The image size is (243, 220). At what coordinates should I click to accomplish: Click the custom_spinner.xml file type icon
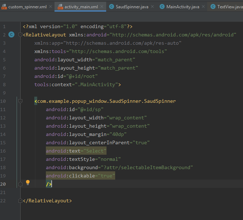(4, 7)
